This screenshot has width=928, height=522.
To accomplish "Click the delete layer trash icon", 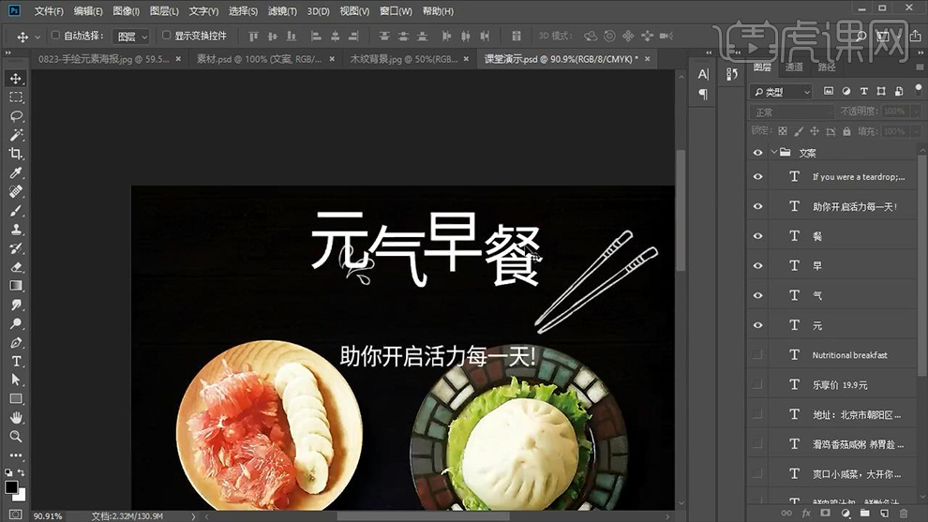I will pos(904,514).
